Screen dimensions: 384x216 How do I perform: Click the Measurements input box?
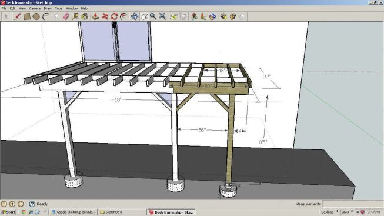click(353, 204)
